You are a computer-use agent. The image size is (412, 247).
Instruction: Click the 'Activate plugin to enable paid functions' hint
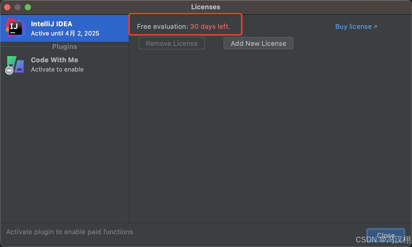[x=70, y=232]
